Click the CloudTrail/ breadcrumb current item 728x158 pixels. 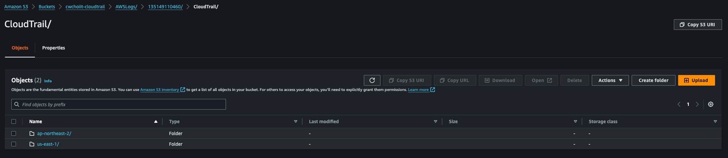click(206, 7)
